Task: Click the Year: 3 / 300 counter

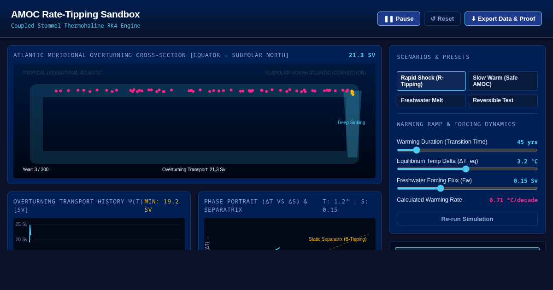Action: tap(35, 170)
